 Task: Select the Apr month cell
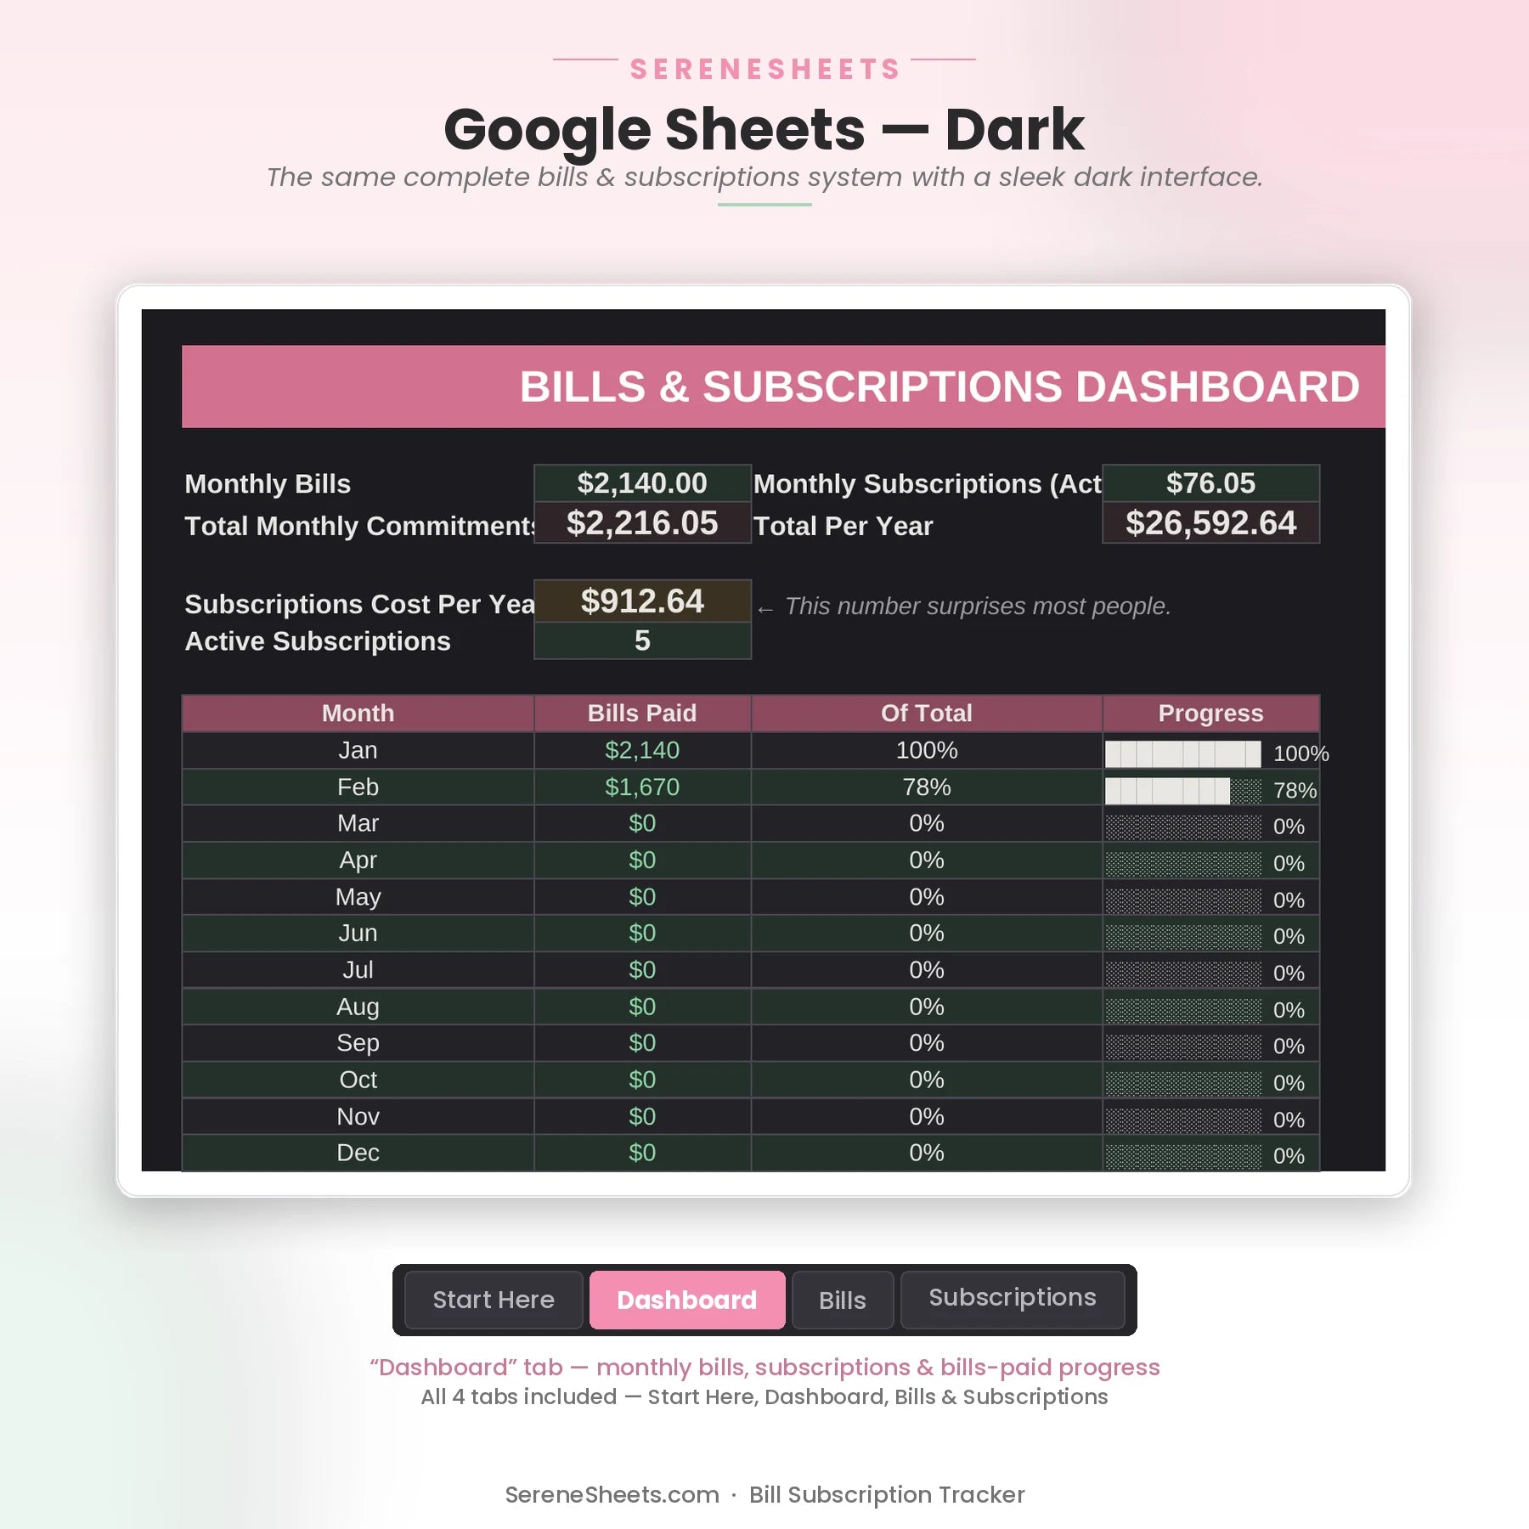click(358, 860)
